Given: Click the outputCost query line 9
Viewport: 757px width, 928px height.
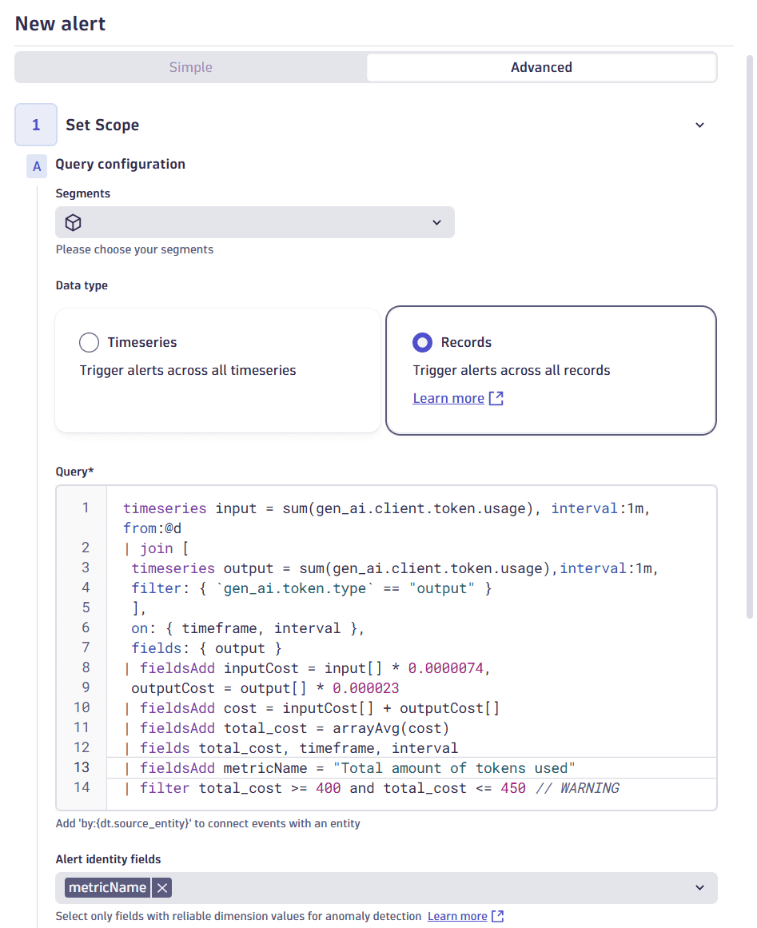Looking at the screenshot, I should click(265, 688).
